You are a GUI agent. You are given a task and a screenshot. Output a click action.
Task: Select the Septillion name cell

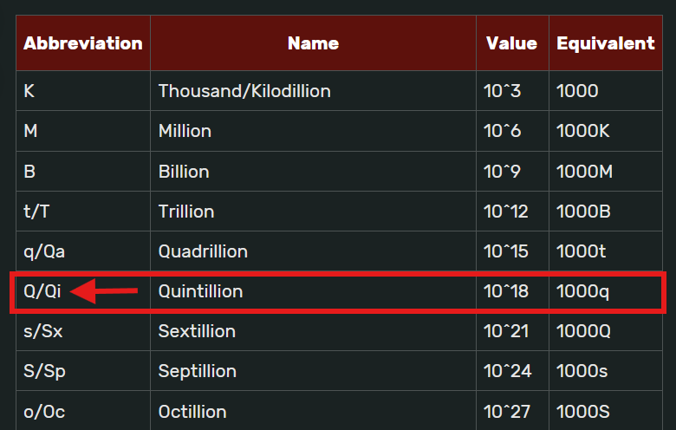click(198, 371)
